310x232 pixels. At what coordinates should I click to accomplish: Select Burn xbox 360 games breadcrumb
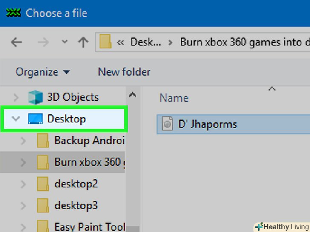(245, 42)
